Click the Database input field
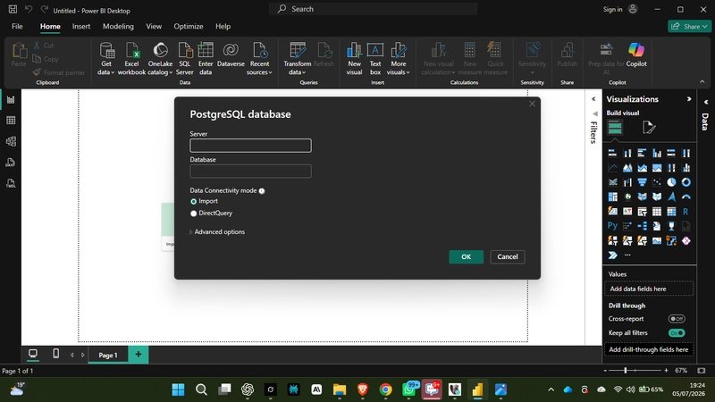 [251, 172]
